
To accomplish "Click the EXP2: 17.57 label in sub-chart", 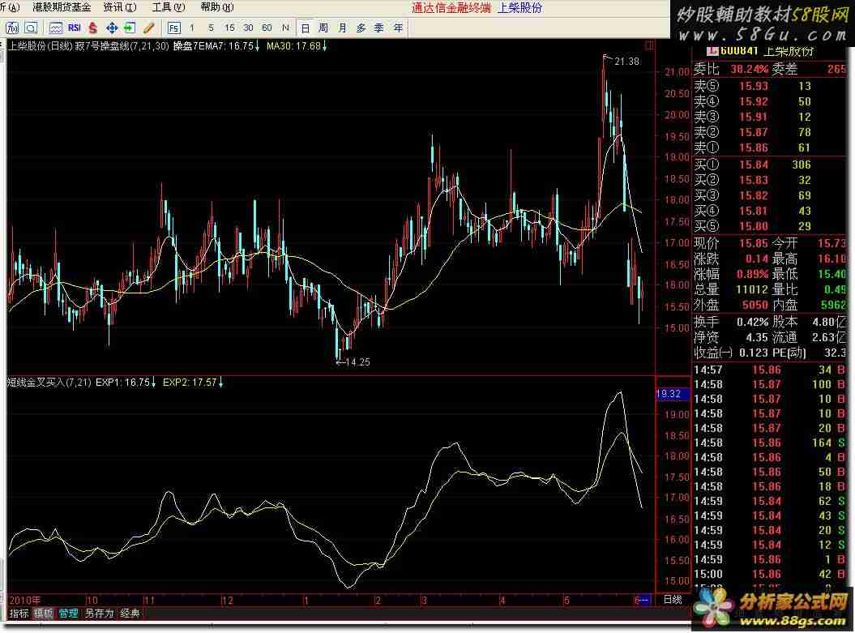I will tap(193, 383).
